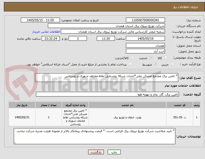Click the کد خدمت column header
Viewport: 205px width, 159px height.
(180, 105)
